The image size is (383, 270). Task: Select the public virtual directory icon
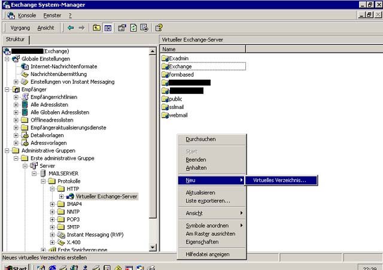pos(165,99)
